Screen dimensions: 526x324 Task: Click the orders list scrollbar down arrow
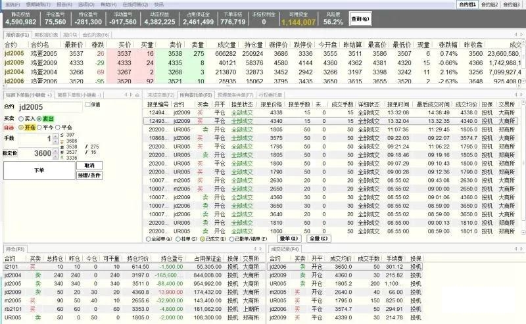[523, 232]
